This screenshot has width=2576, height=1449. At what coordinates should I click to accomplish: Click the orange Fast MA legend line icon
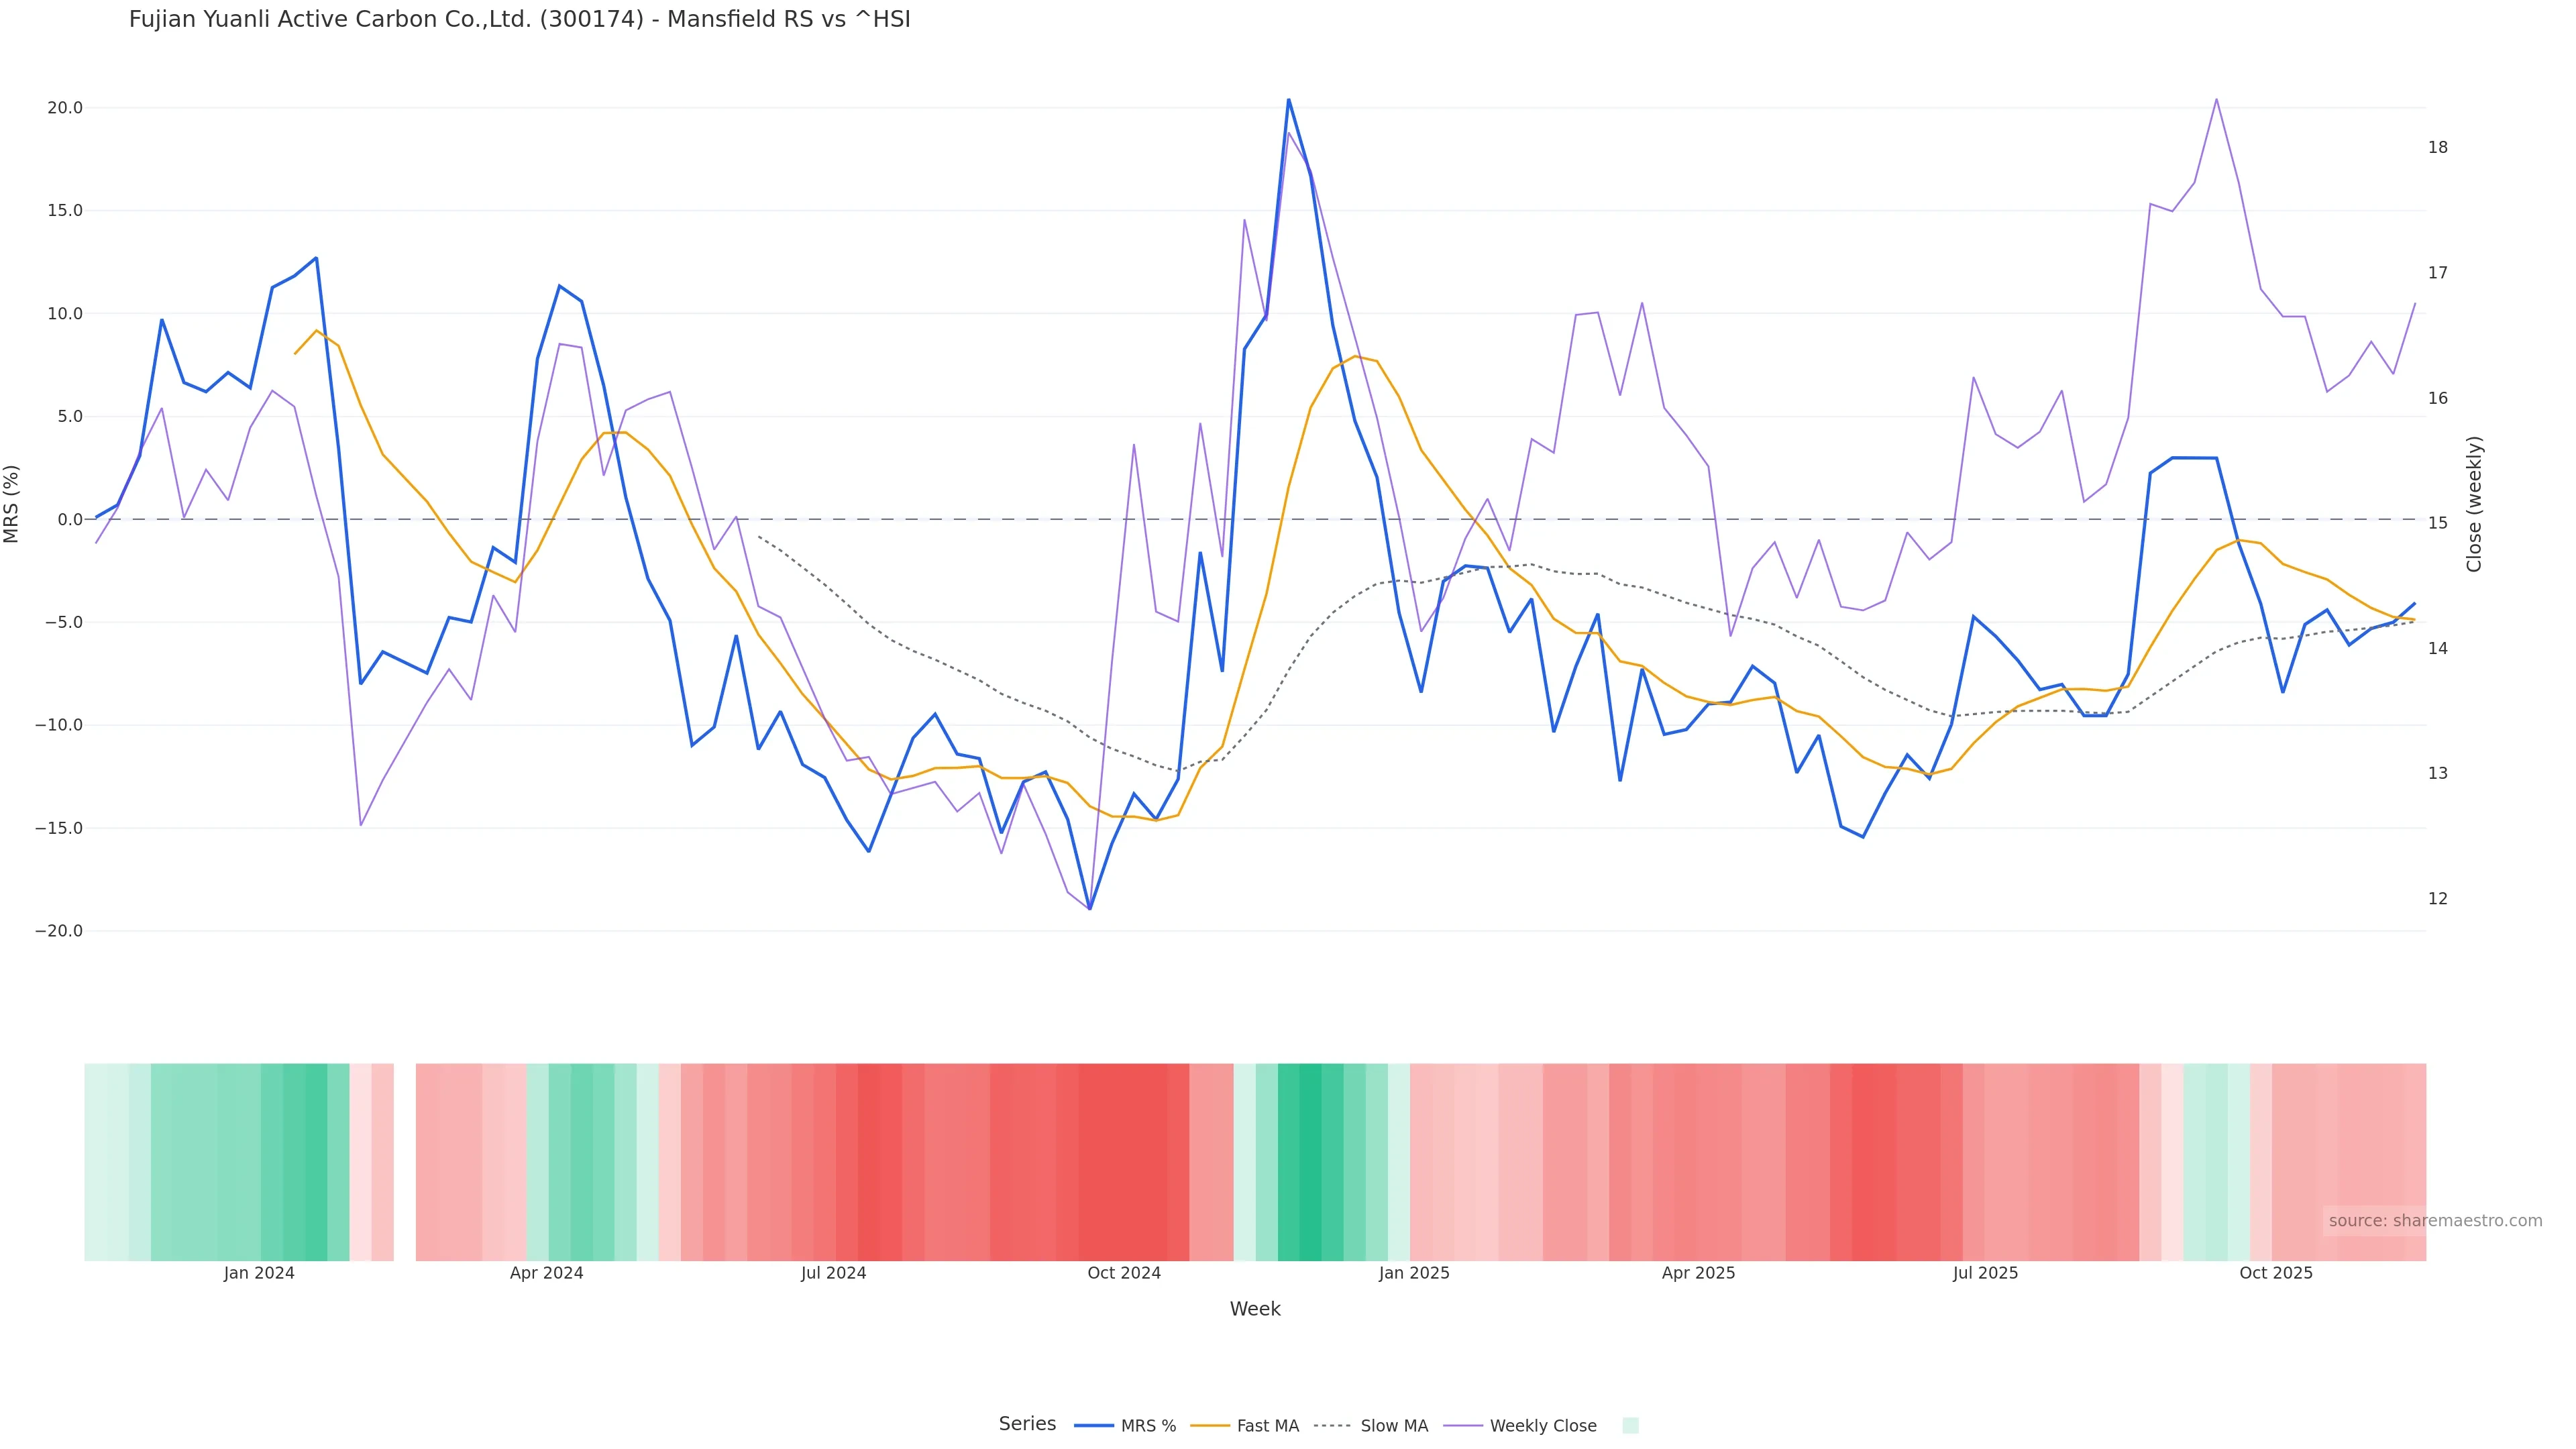(1210, 1425)
